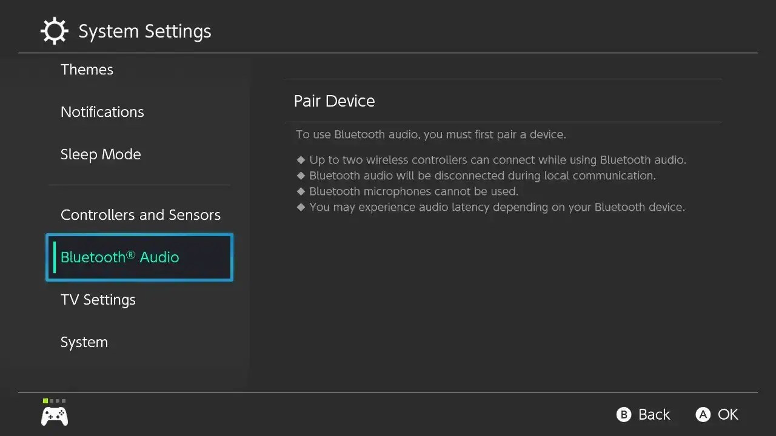
Task: Choose Pair Device to add Bluetooth audio
Action: 334,101
